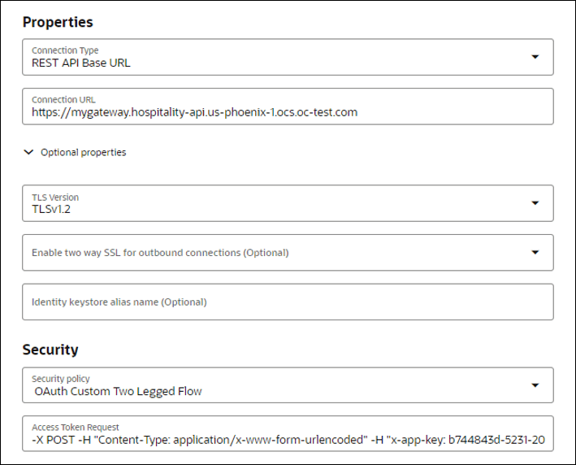
Task: Click into the Connection URL field
Action: (288, 106)
